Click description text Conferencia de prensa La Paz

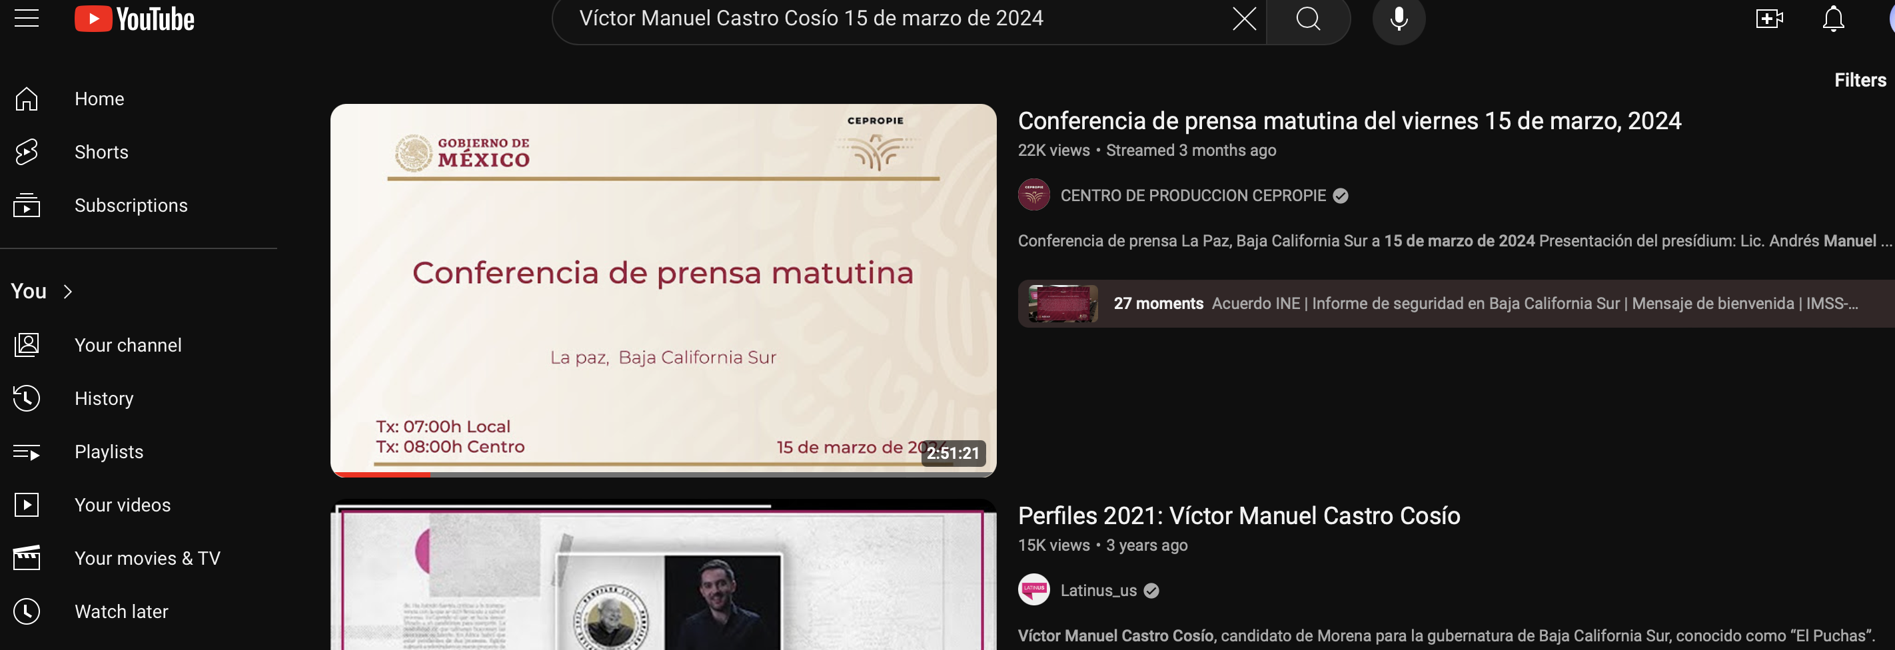pos(1455,241)
